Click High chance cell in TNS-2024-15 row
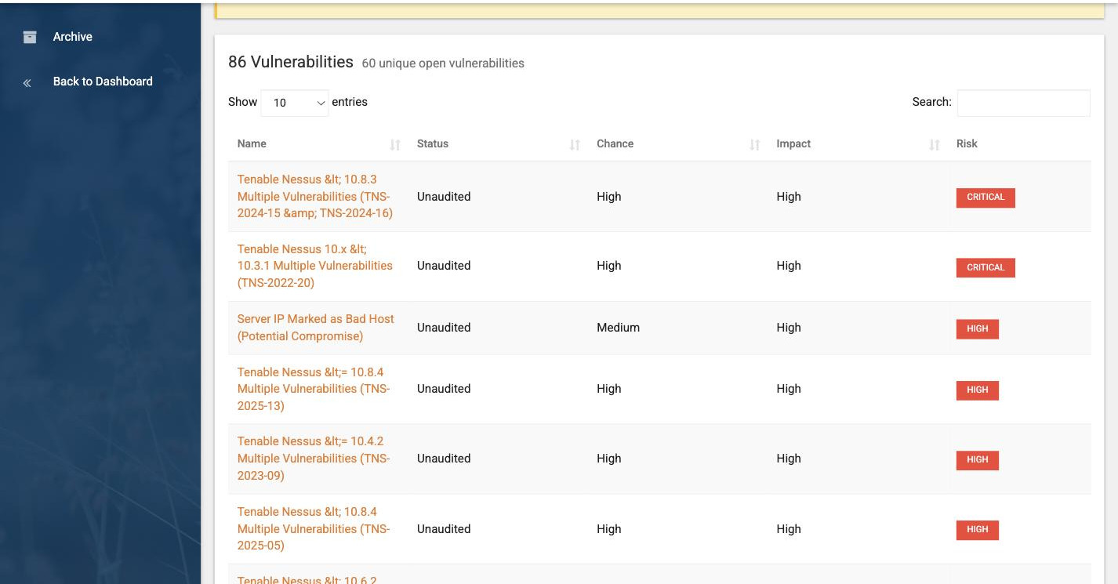 tap(608, 197)
